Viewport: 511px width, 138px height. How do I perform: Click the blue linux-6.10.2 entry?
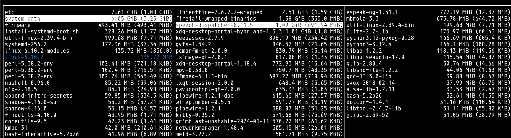[x=24, y=57]
